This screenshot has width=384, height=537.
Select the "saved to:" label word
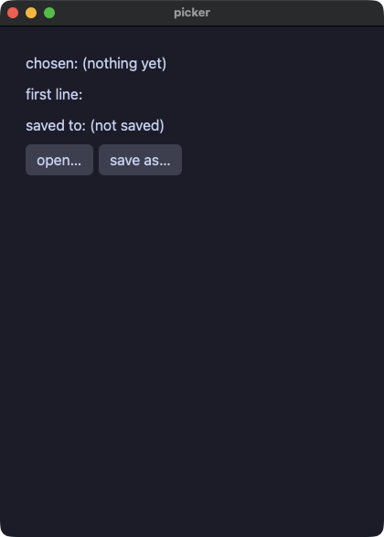point(56,126)
